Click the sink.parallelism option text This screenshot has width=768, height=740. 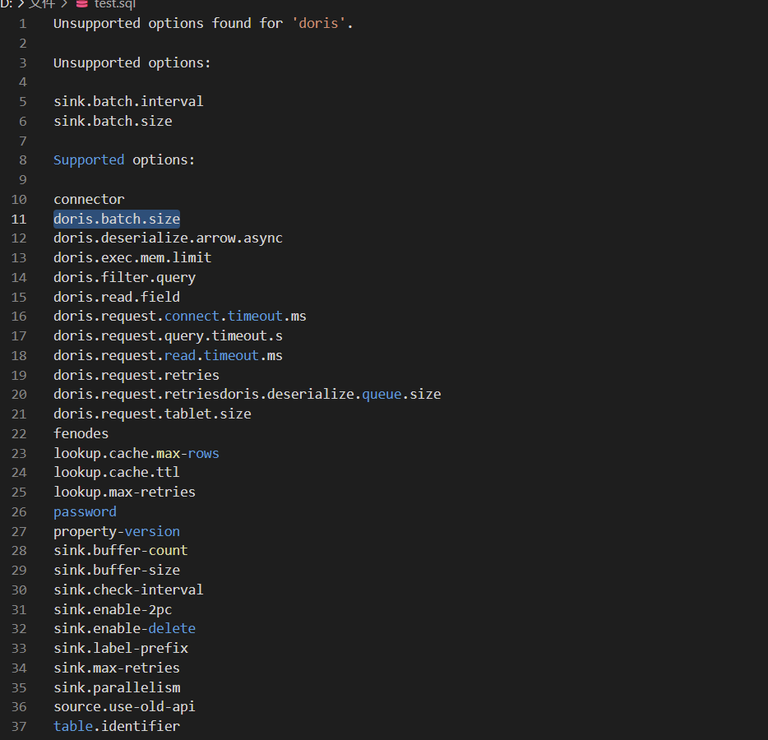tap(117, 687)
